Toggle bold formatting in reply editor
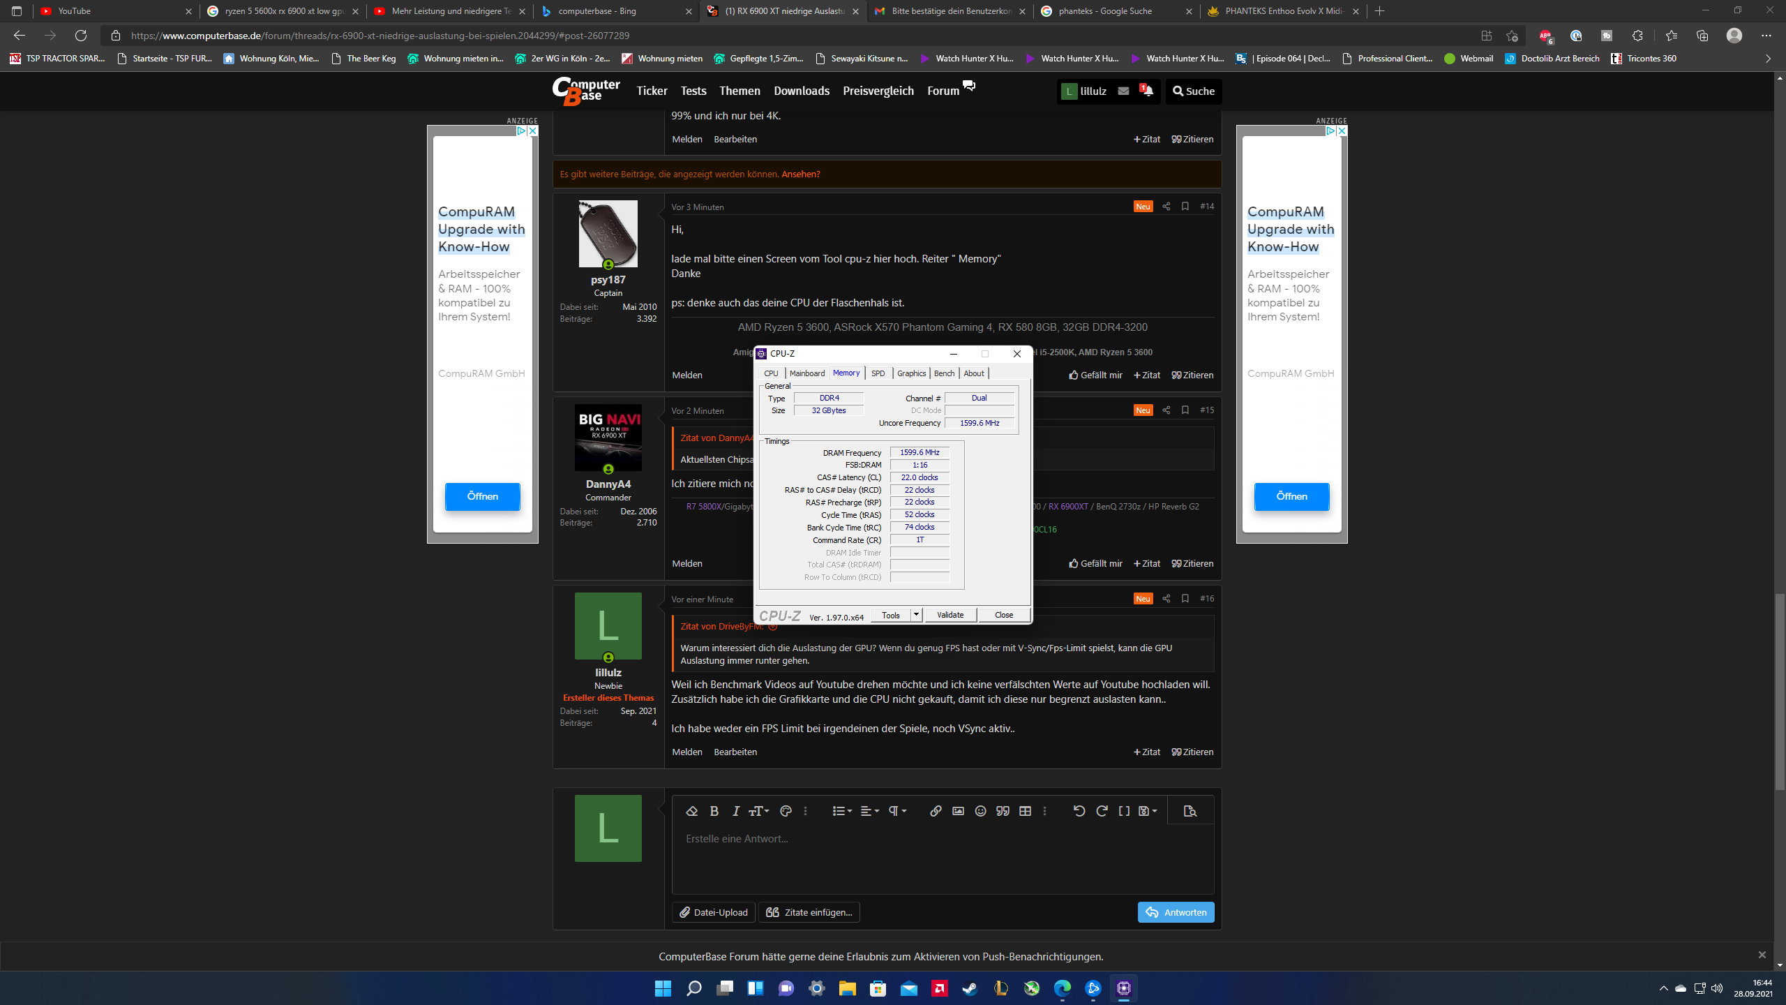This screenshot has height=1005, width=1786. coord(714,811)
